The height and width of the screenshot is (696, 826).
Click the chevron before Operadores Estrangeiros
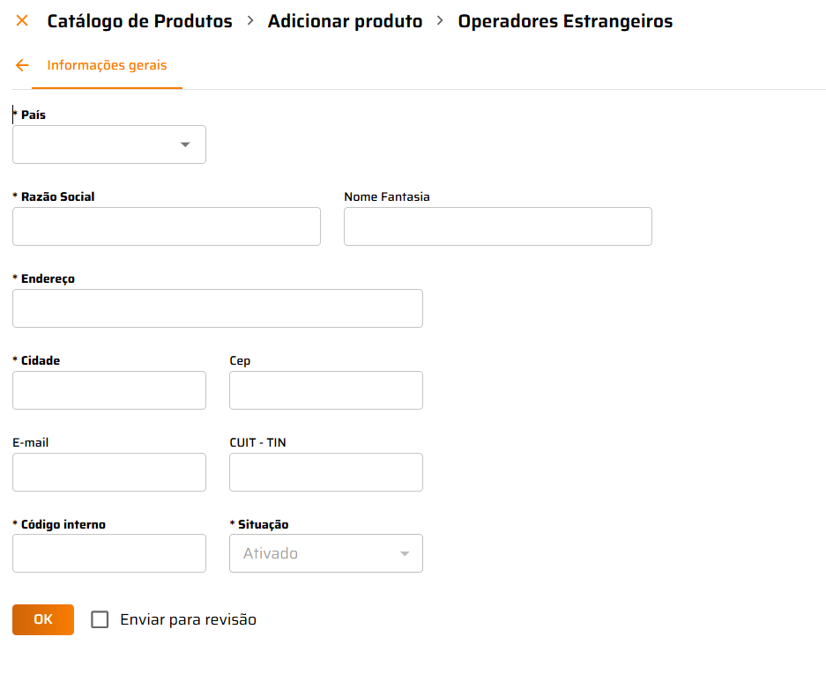pyautogui.click(x=440, y=21)
